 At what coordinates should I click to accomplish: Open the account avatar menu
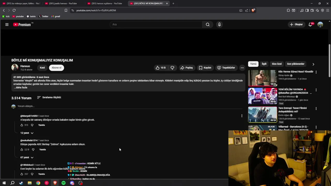(x=320, y=25)
